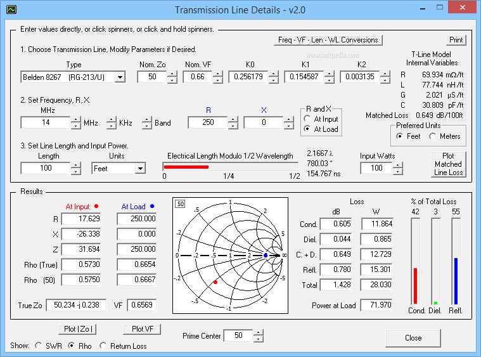Increase K2 value with up spinner
Screen dimensions: 481x357
pos(385,74)
